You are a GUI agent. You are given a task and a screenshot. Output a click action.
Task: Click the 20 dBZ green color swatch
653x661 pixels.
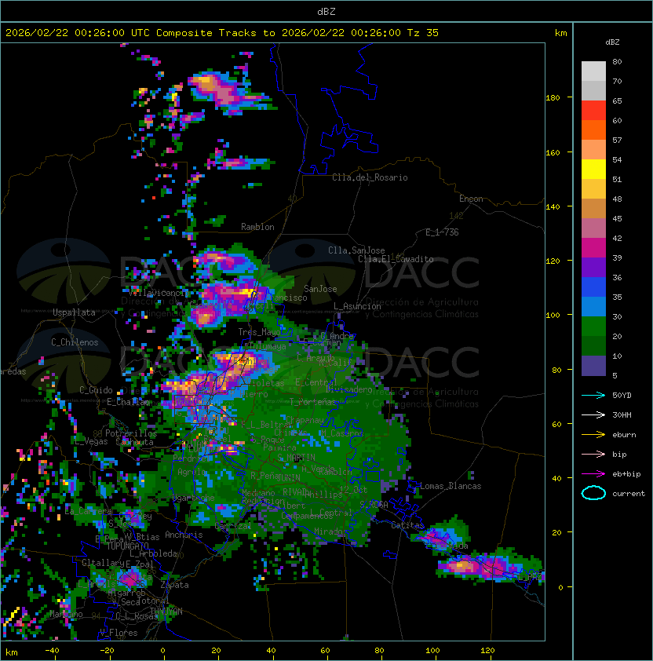[x=593, y=345]
